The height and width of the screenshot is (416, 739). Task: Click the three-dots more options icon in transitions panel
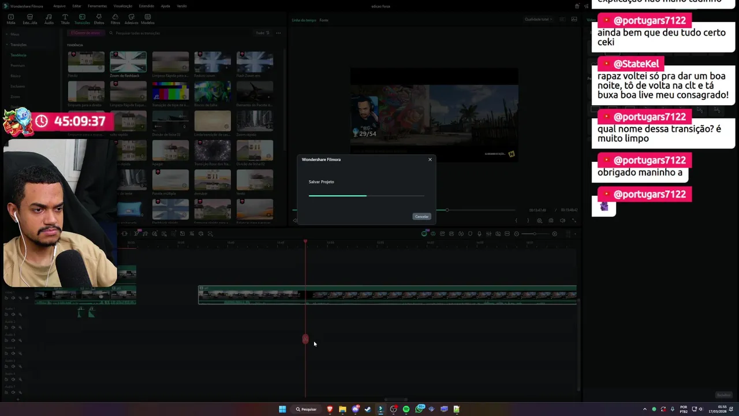[x=278, y=33]
